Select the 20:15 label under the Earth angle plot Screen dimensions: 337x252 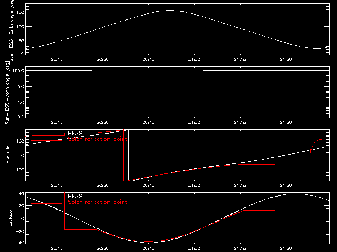[57, 59]
